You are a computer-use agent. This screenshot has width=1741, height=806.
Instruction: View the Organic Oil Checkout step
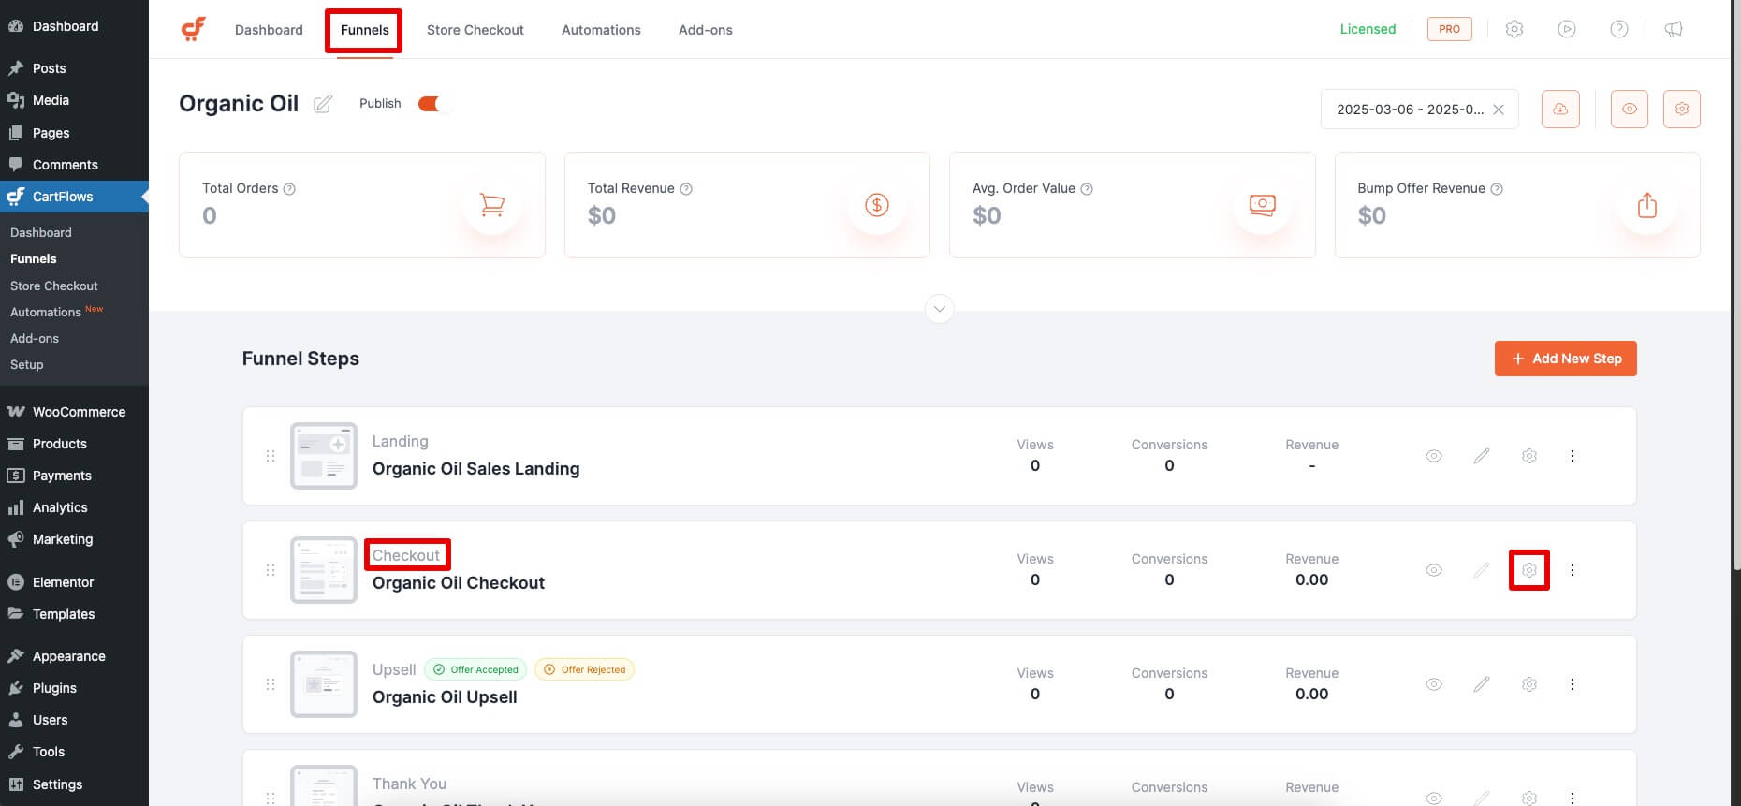tap(1434, 570)
